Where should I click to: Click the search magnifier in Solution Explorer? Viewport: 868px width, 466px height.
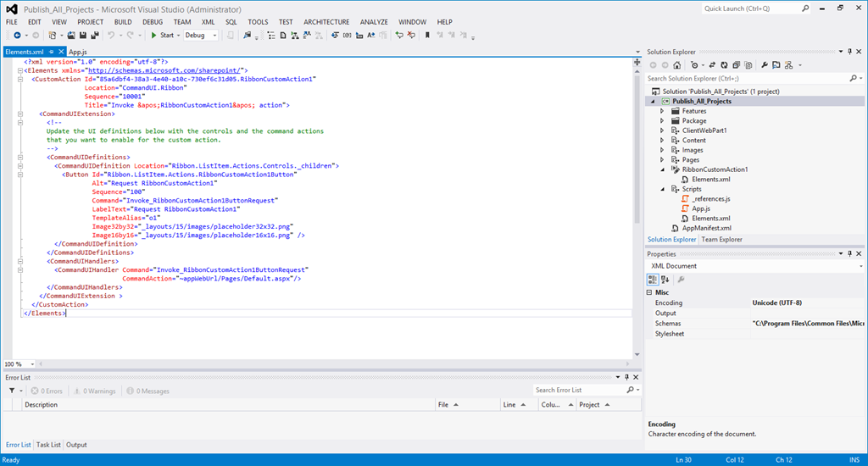(853, 79)
